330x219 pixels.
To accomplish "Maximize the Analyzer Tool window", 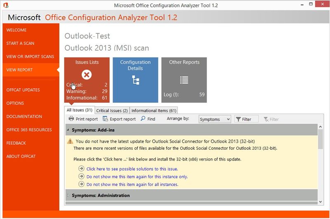I will 311,4.
